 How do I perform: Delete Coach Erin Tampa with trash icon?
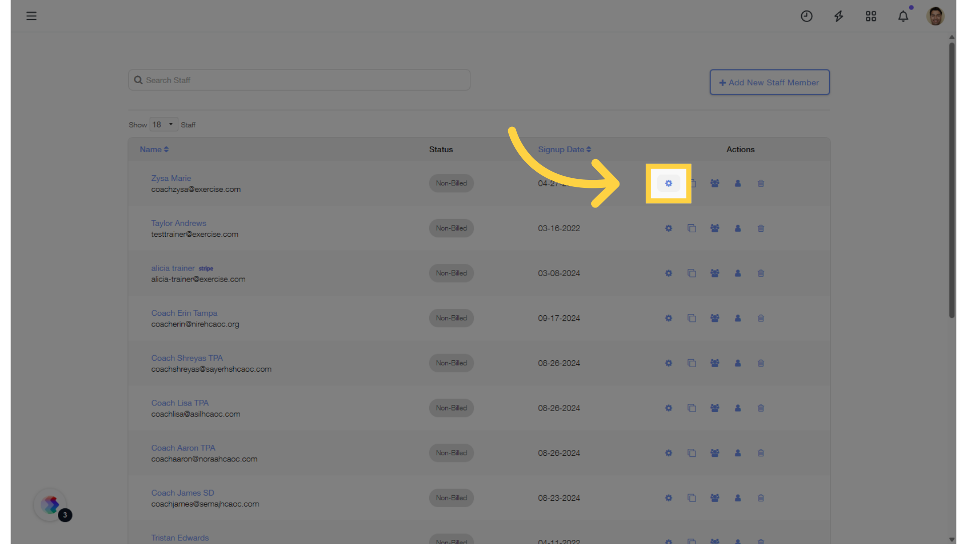click(761, 318)
